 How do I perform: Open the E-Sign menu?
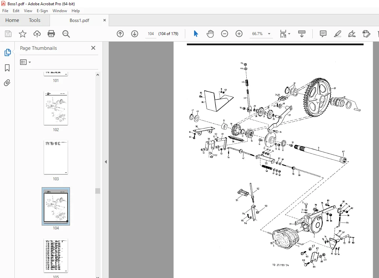pos(42,11)
